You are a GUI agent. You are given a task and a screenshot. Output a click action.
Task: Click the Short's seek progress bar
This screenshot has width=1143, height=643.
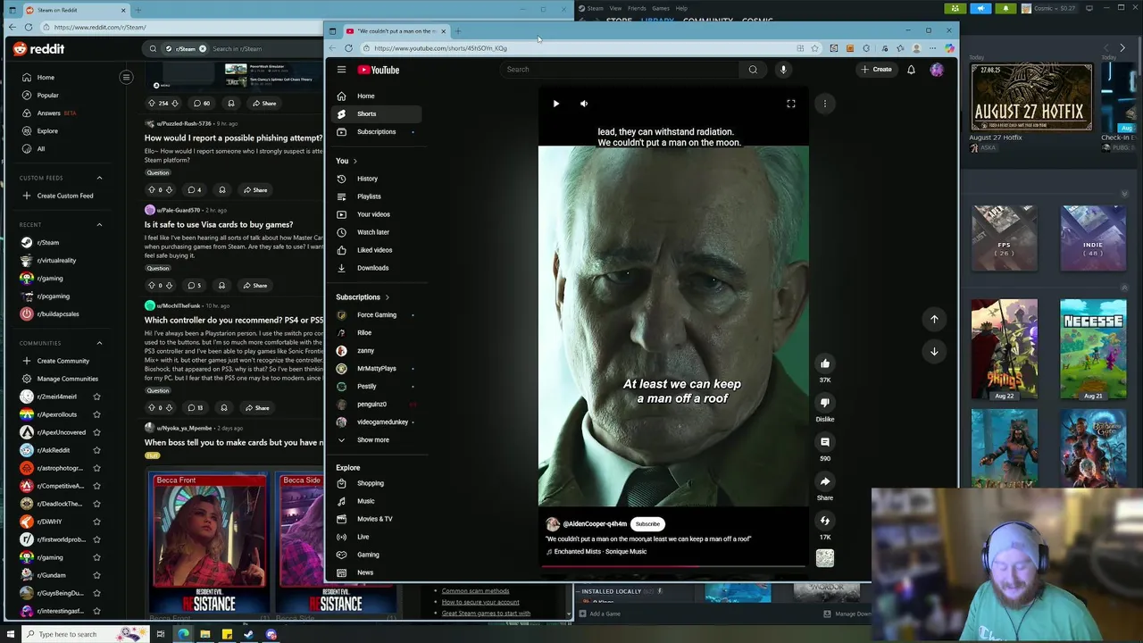[673, 566]
